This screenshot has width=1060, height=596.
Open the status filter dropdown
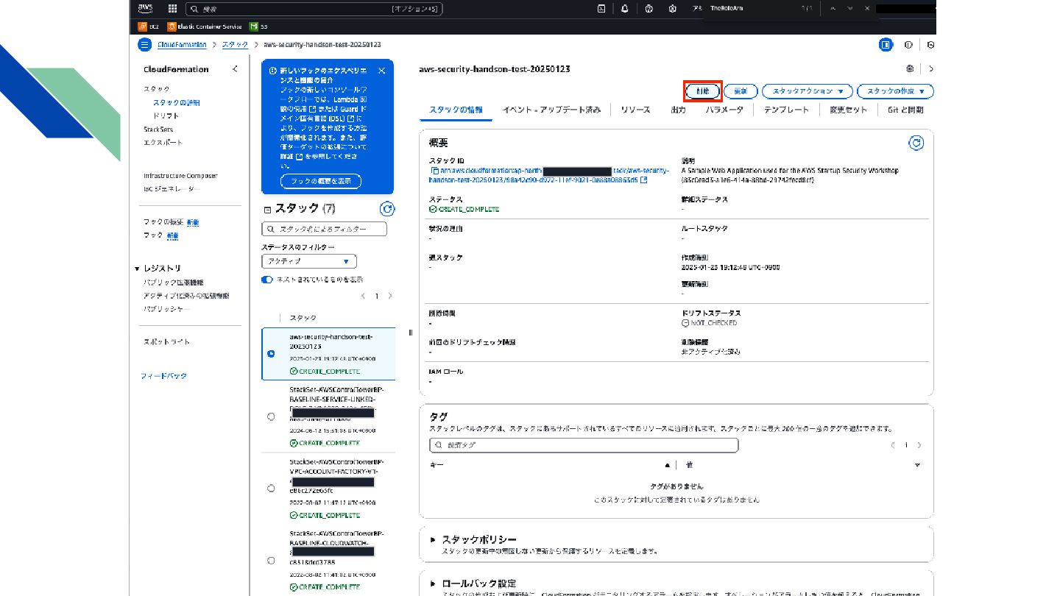tap(309, 261)
